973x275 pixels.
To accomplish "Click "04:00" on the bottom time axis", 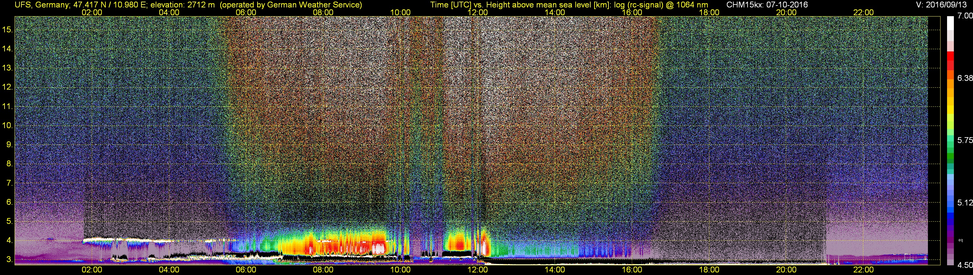I will (169, 270).
